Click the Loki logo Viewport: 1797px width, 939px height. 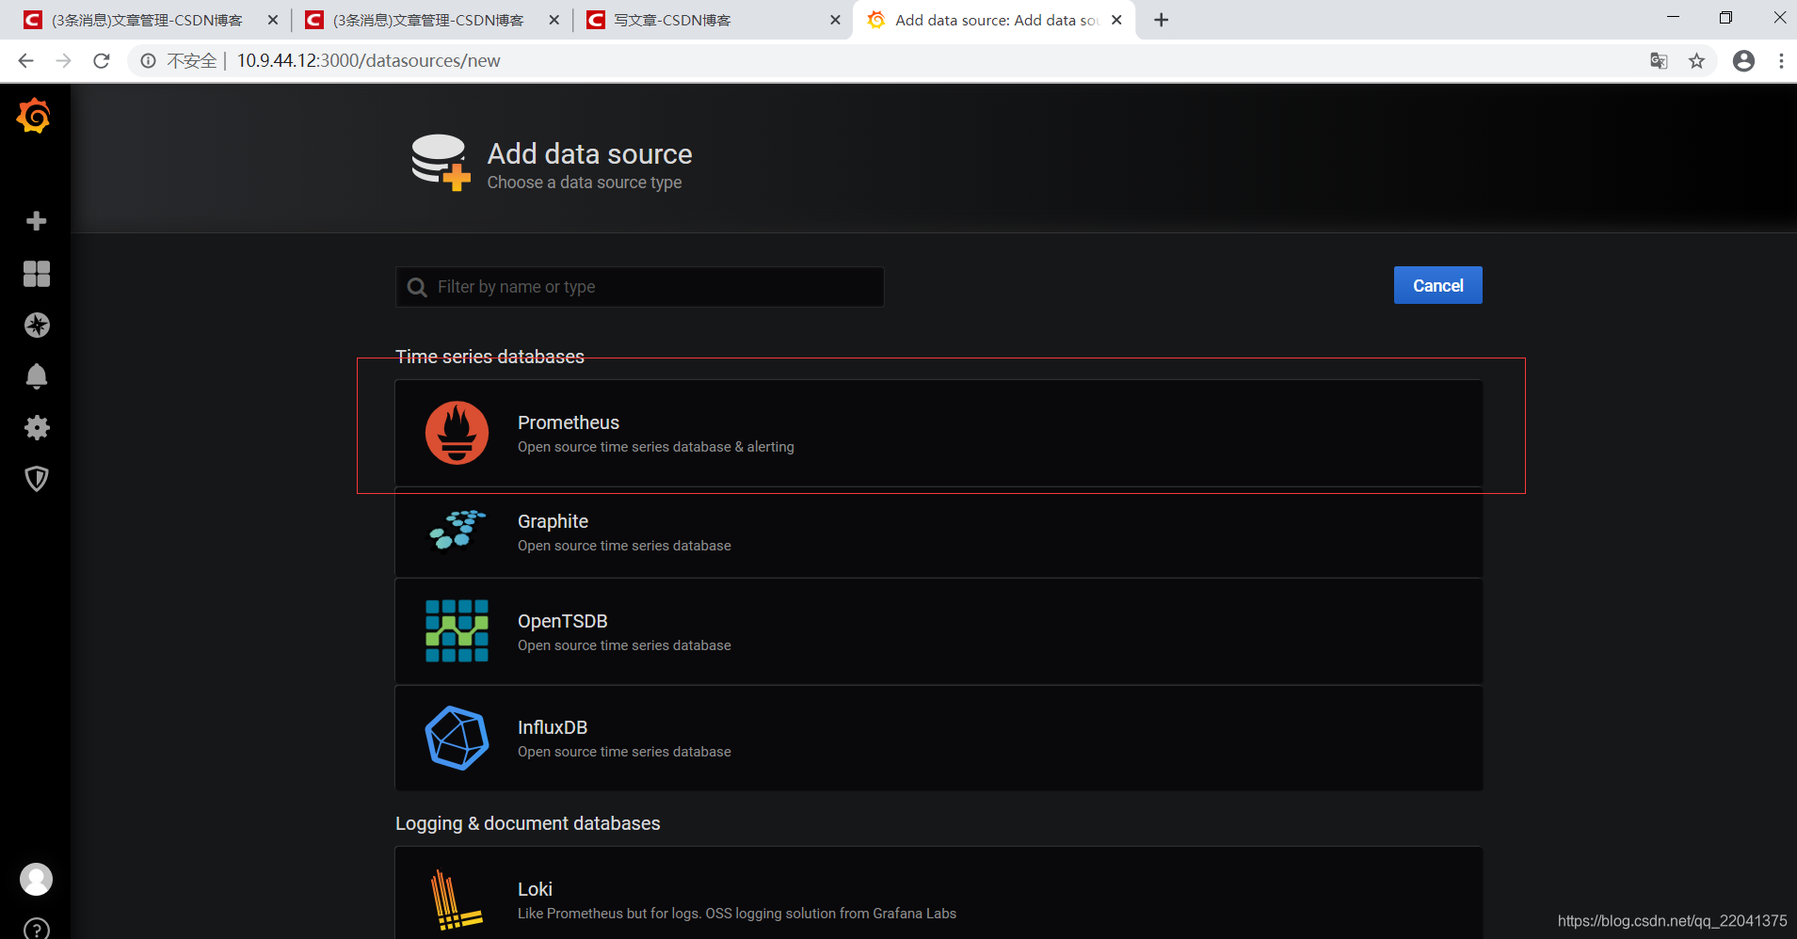pyautogui.click(x=457, y=900)
